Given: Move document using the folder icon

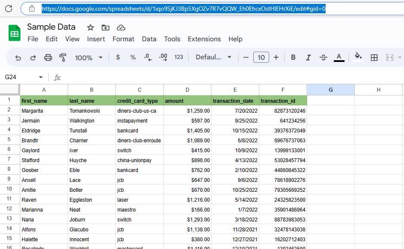Looking at the screenshot, I should pyautogui.click(x=106, y=28).
